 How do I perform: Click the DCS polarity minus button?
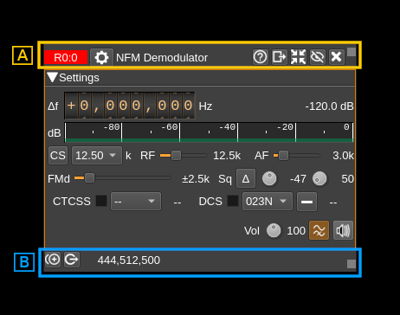[x=306, y=202]
